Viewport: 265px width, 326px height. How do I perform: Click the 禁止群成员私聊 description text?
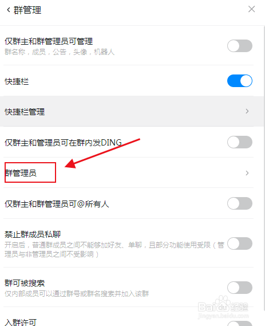point(114,249)
